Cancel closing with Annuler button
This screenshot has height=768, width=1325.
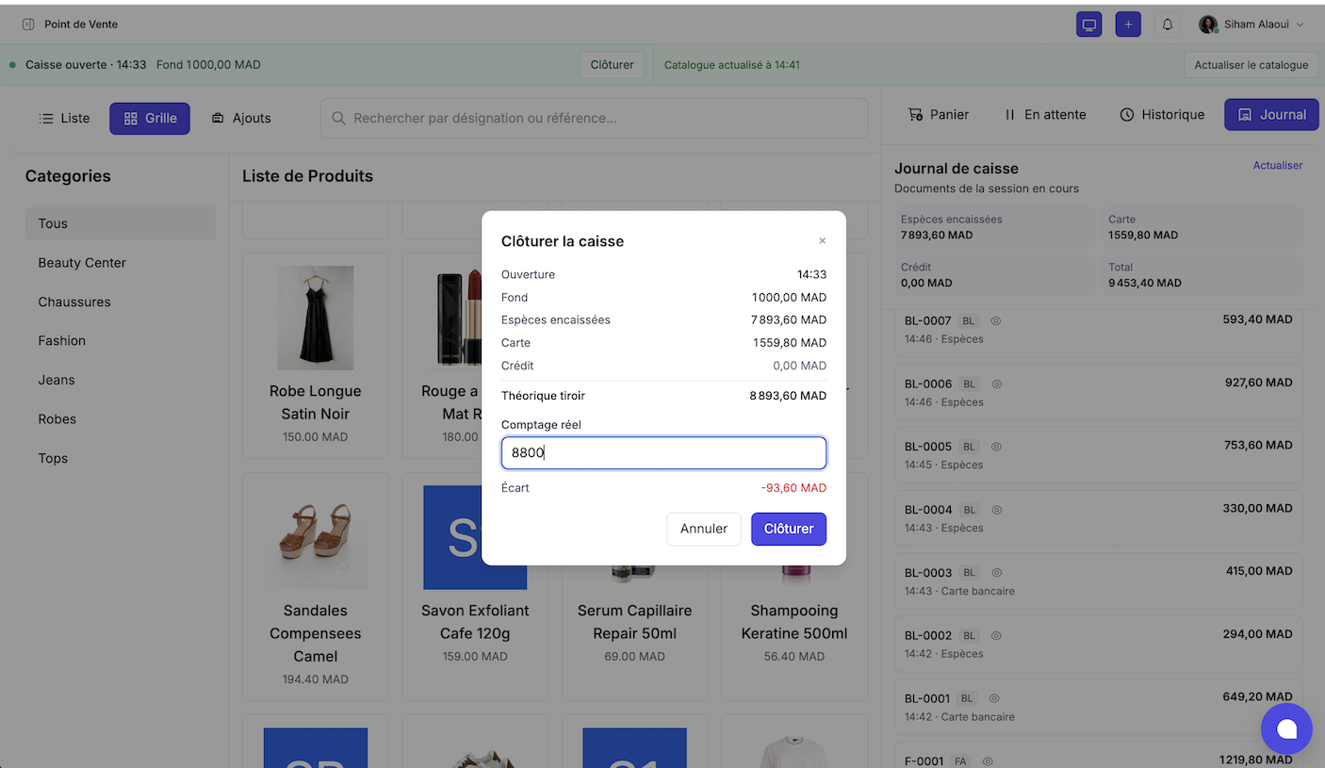(704, 529)
